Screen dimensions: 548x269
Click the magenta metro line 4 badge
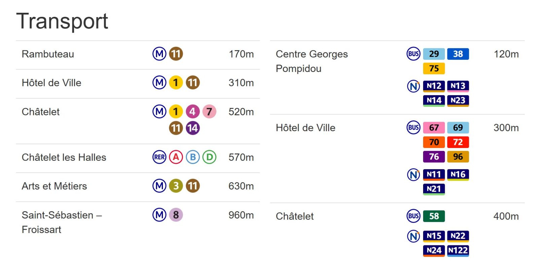click(193, 112)
